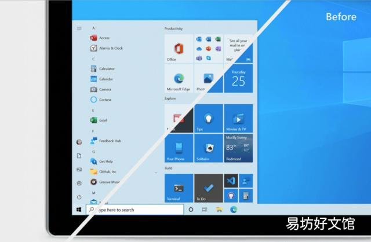Open Calendar in the app list
This screenshot has height=242, width=371.
[x=102, y=79]
